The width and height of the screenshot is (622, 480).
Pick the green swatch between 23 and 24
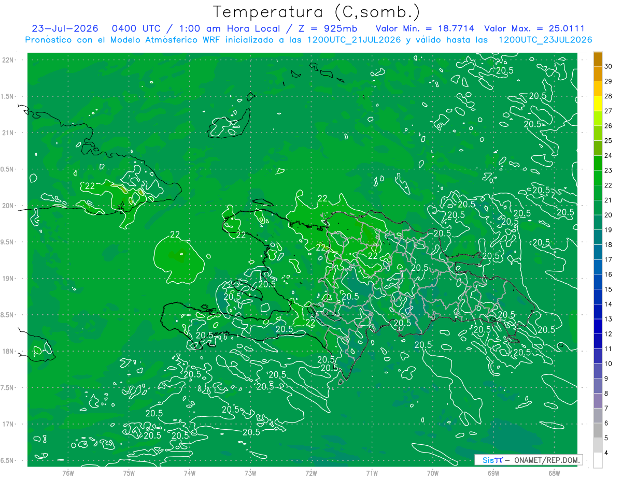click(x=598, y=163)
